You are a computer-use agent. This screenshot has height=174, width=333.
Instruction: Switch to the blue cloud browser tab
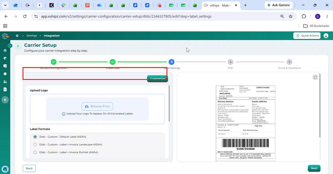99,5
